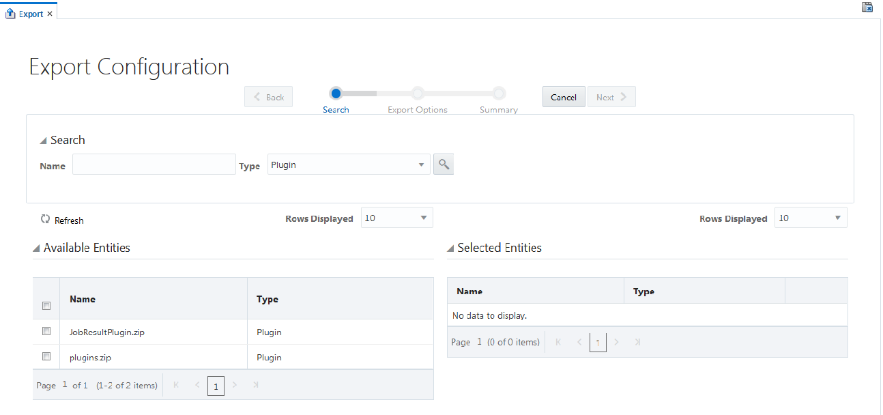Jump to first page in Selected Entities

pos(559,343)
